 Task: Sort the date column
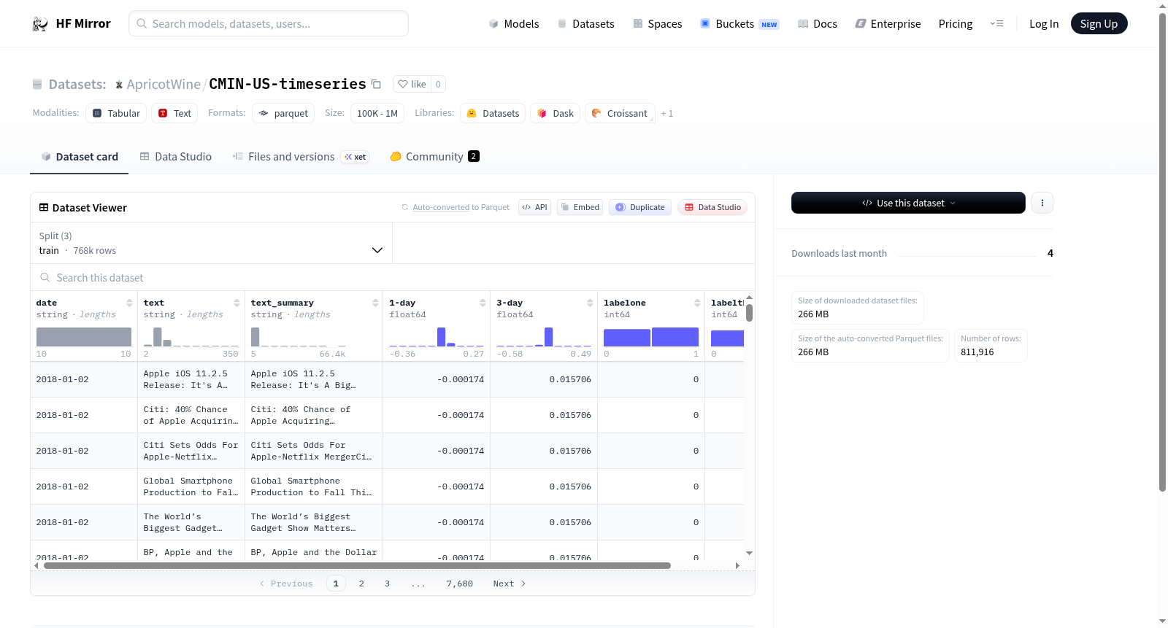(129, 303)
